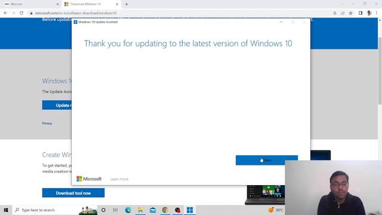Click the Close button in Update Assistant
Viewport: 382px width, 215px height.
tap(267, 160)
